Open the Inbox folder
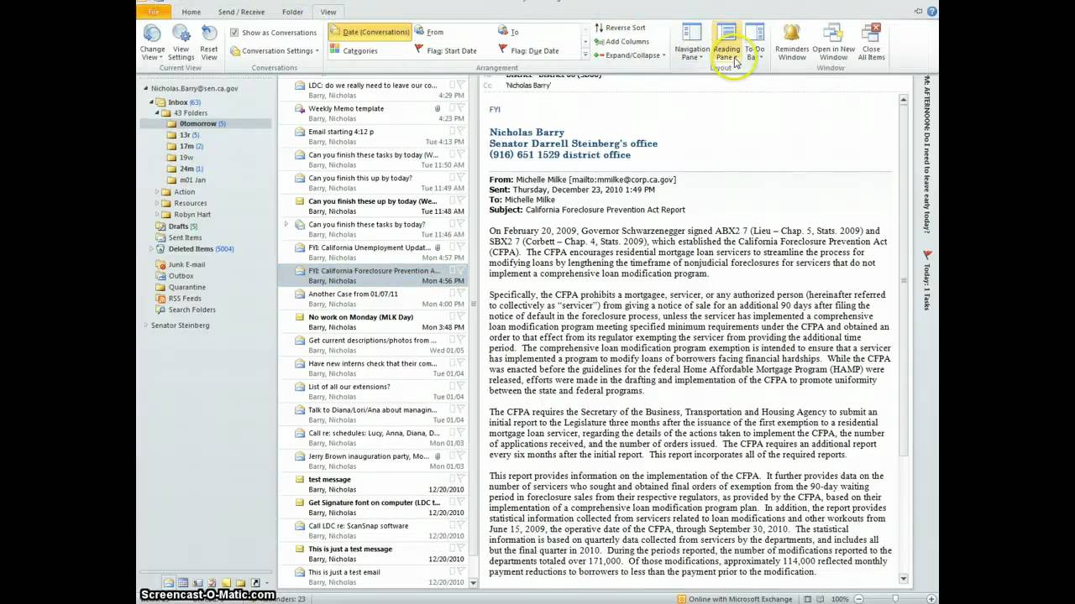The image size is (1075, 604). tap(177, 102)
